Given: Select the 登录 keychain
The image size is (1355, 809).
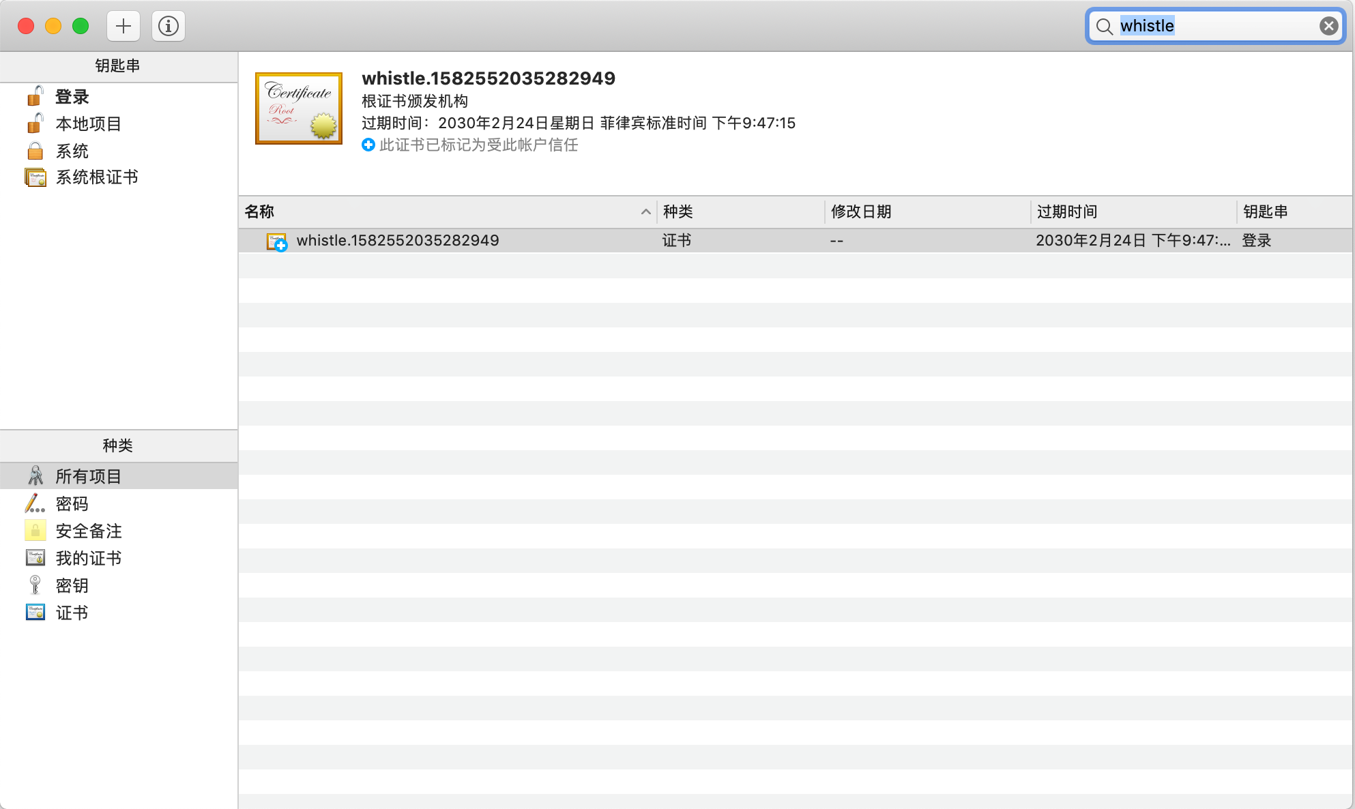Looking at the screenshot, I should point(72,97).
